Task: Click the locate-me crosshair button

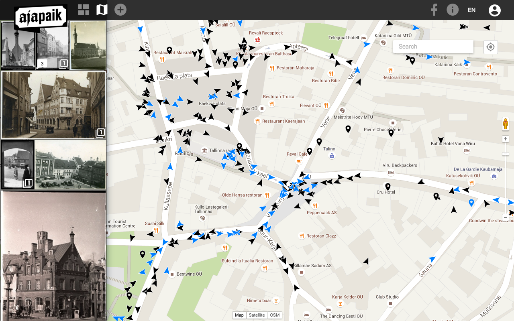Action: tap(490, 47)
